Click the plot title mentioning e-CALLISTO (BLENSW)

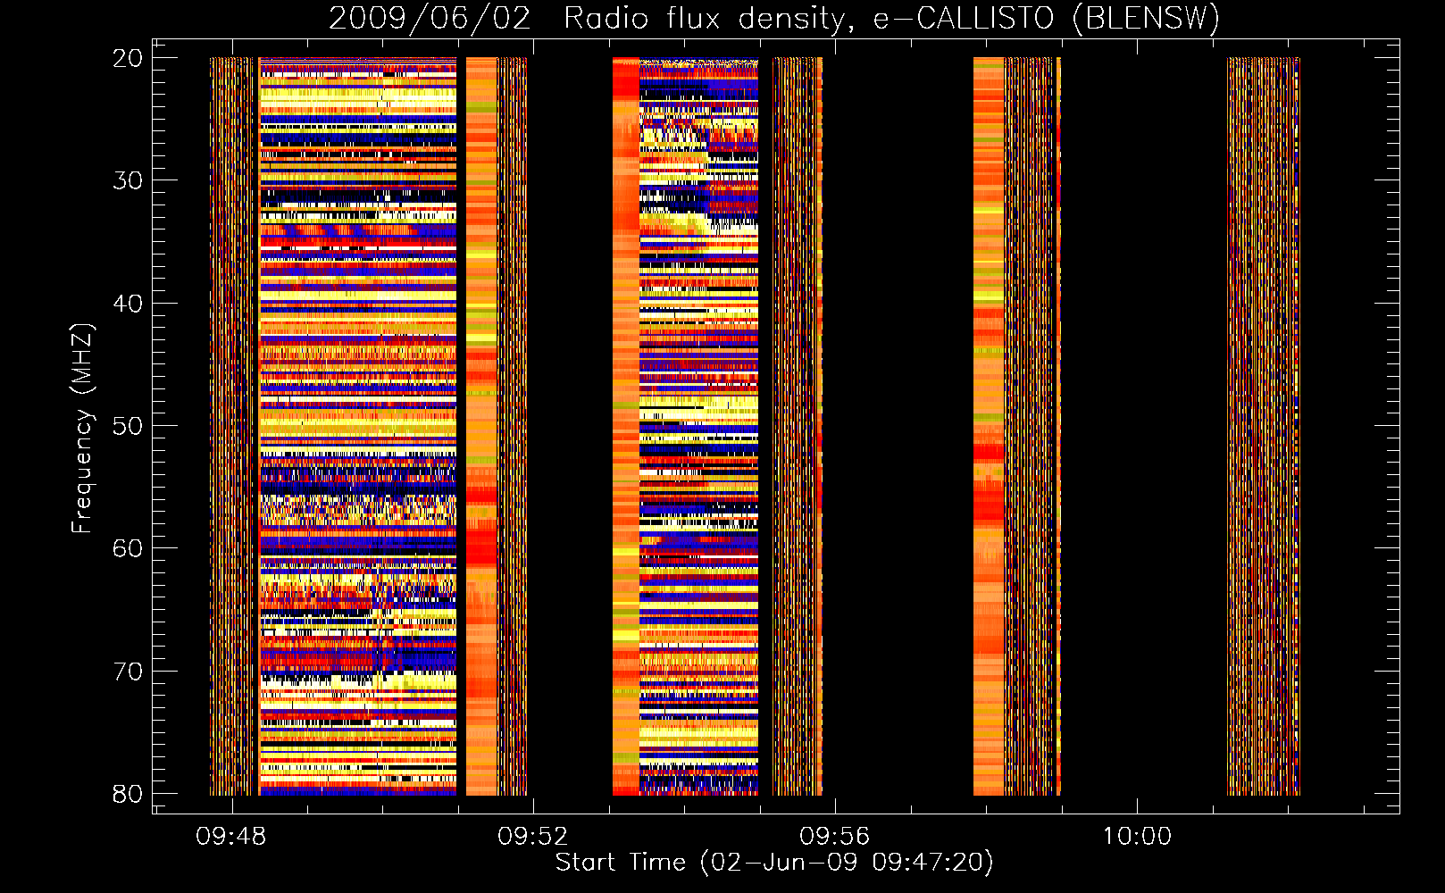coord(774,18)
